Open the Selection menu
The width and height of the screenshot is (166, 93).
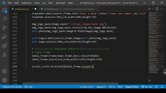pos(26,3)
